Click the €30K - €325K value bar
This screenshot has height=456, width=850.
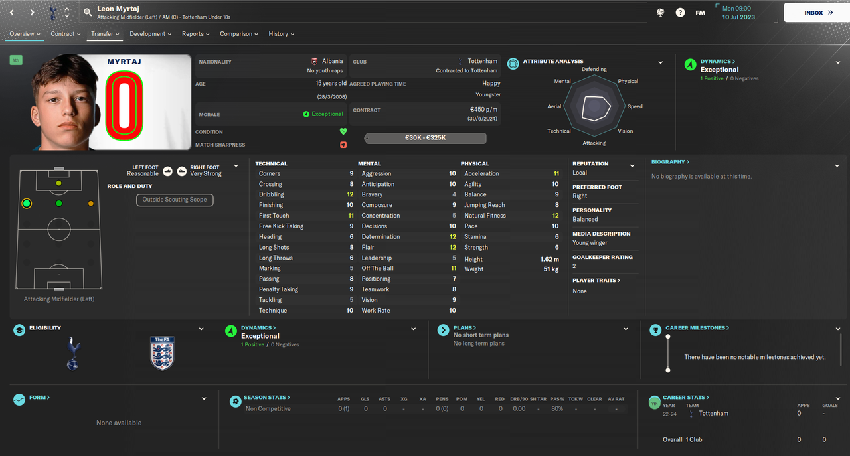click(426, 138)
